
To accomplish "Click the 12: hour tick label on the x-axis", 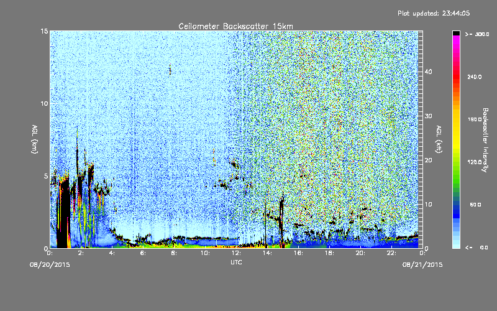I will [236, 253].
